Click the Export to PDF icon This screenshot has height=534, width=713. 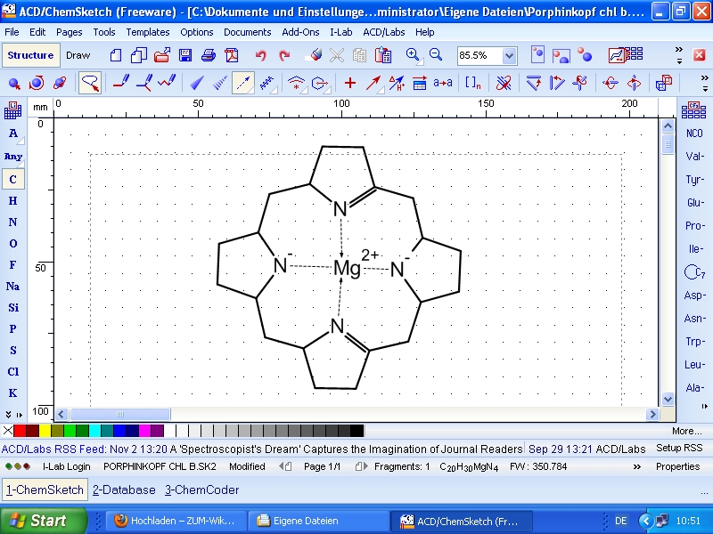click(x=231, y=55)
